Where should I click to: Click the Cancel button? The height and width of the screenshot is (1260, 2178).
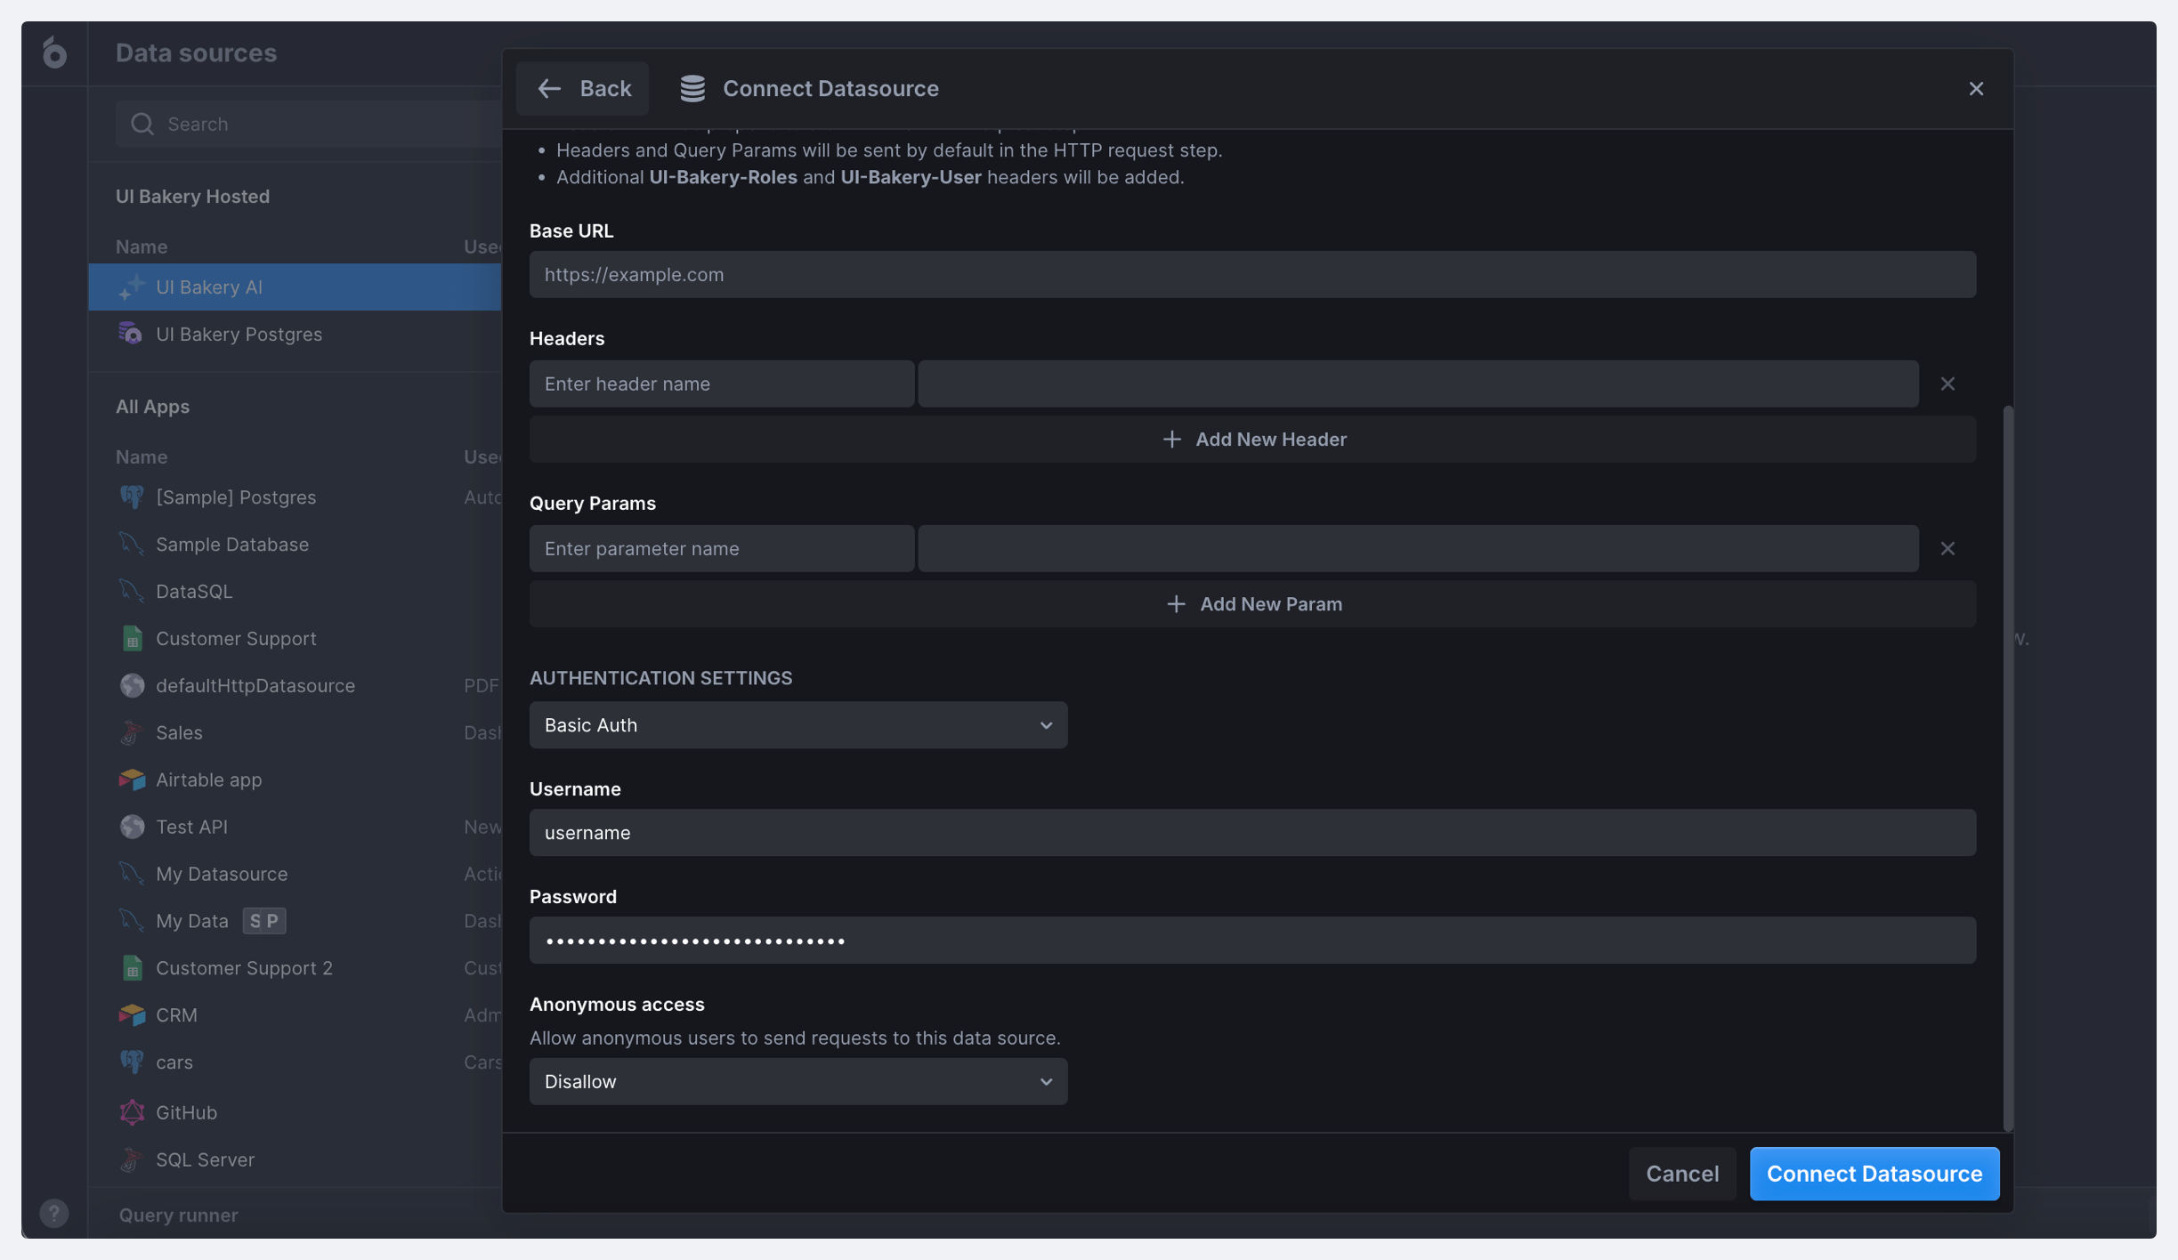click(1681, 1174)
